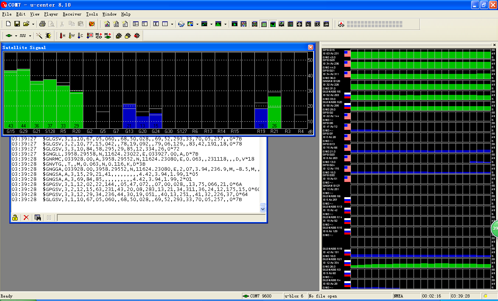Viewport: 498px width, 301px height.
Task: Open the Tools menu
Action: (x=92, y=14)
